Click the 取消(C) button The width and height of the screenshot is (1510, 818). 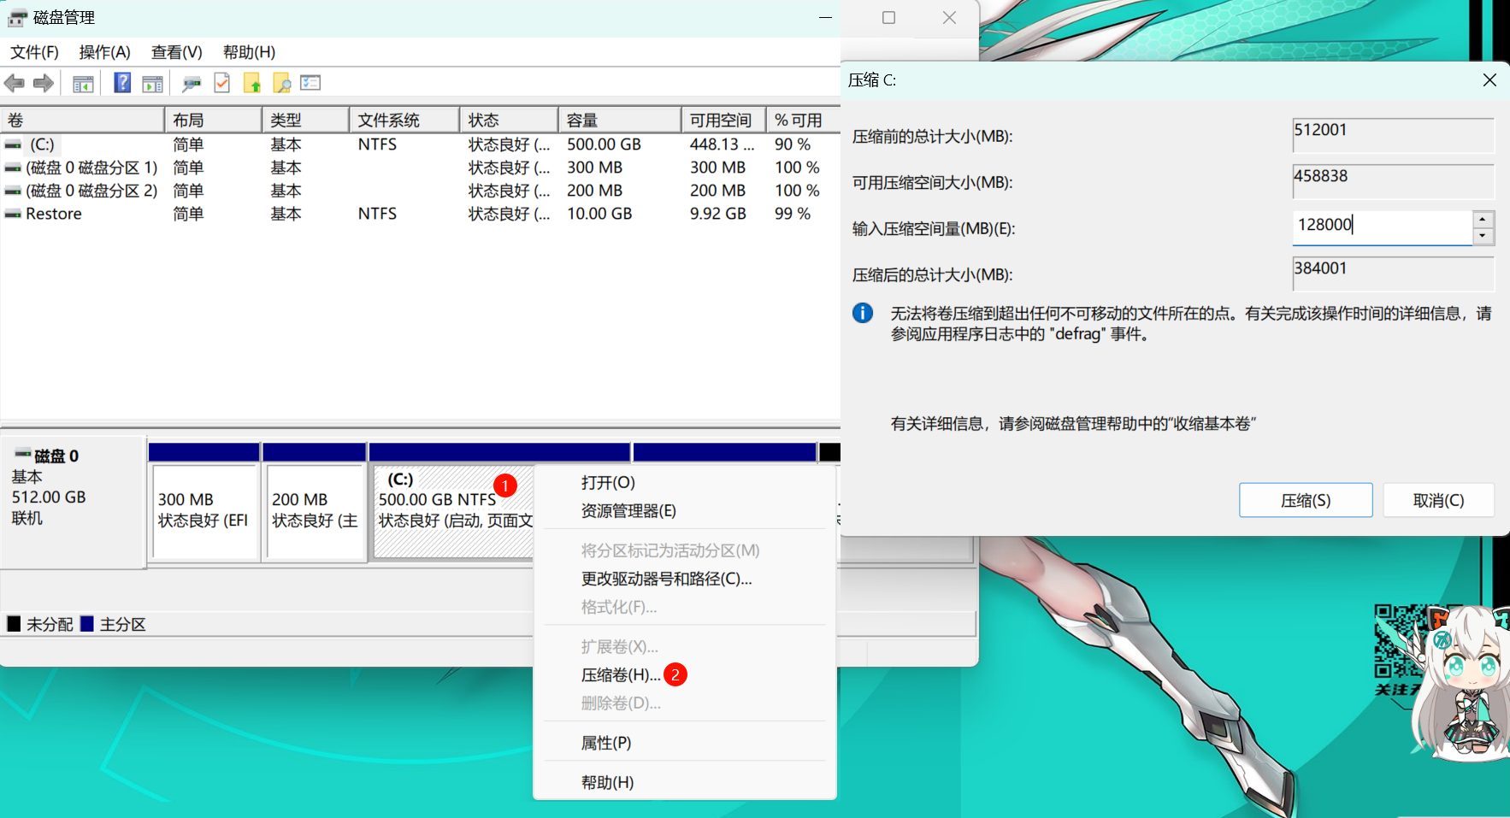pos(1438,500)
